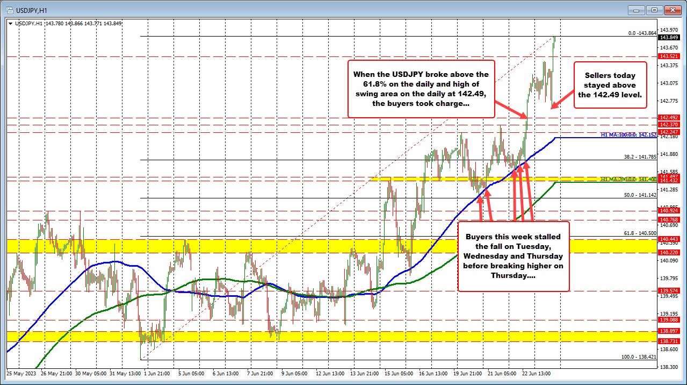Viewport: 687px width, 385px height.
Task: Click the 0.0 - 143.864 Fibonacci label
Action: click(642, 33)
